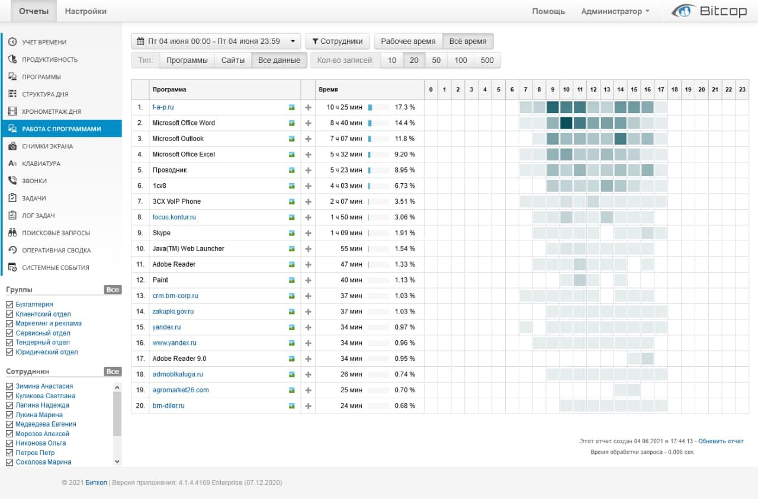Click the Программы sidebar icon
Viewport: 758px width, 499px height.
click(12, 76)
